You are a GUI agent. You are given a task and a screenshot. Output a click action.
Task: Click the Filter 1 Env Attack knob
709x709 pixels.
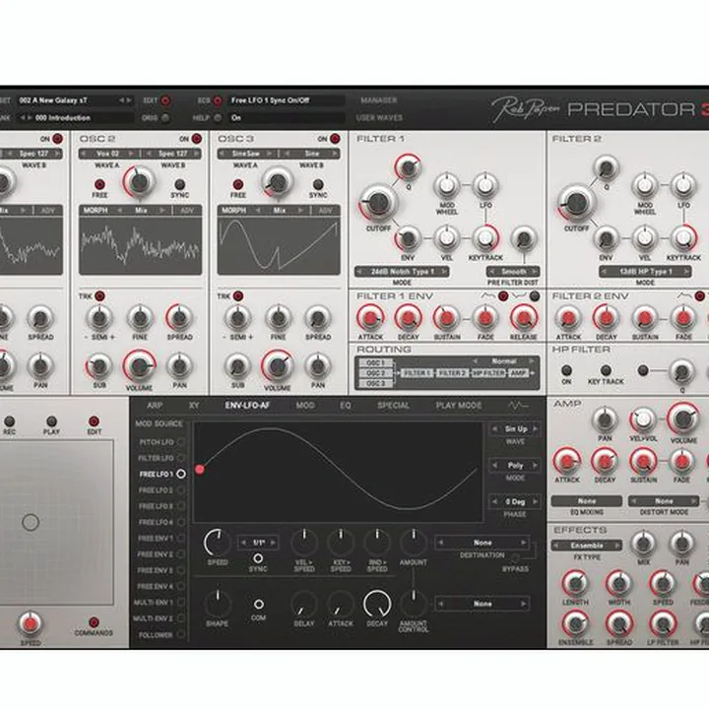pos(370,318)
